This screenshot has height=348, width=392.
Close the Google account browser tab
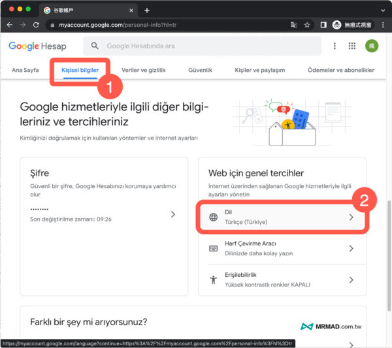(x=131, y=10)
